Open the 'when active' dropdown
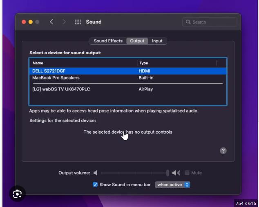Screen dimensions: 259x207 click(x=172, y=185)
